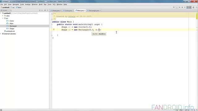
Task: Close the Main.java tab
Action: click(x=85, y=10)
